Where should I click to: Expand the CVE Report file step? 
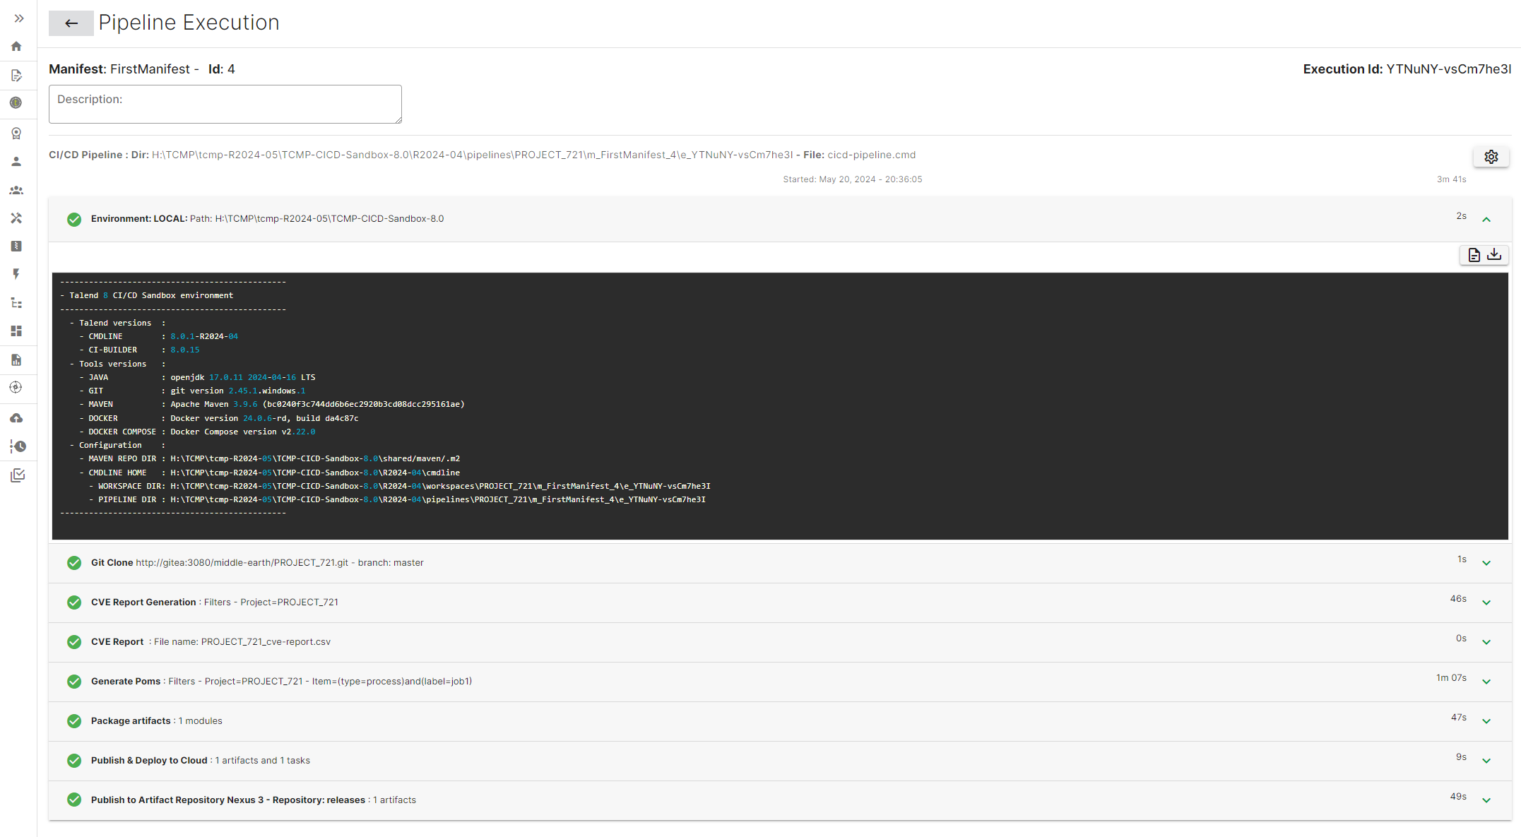1486,642
